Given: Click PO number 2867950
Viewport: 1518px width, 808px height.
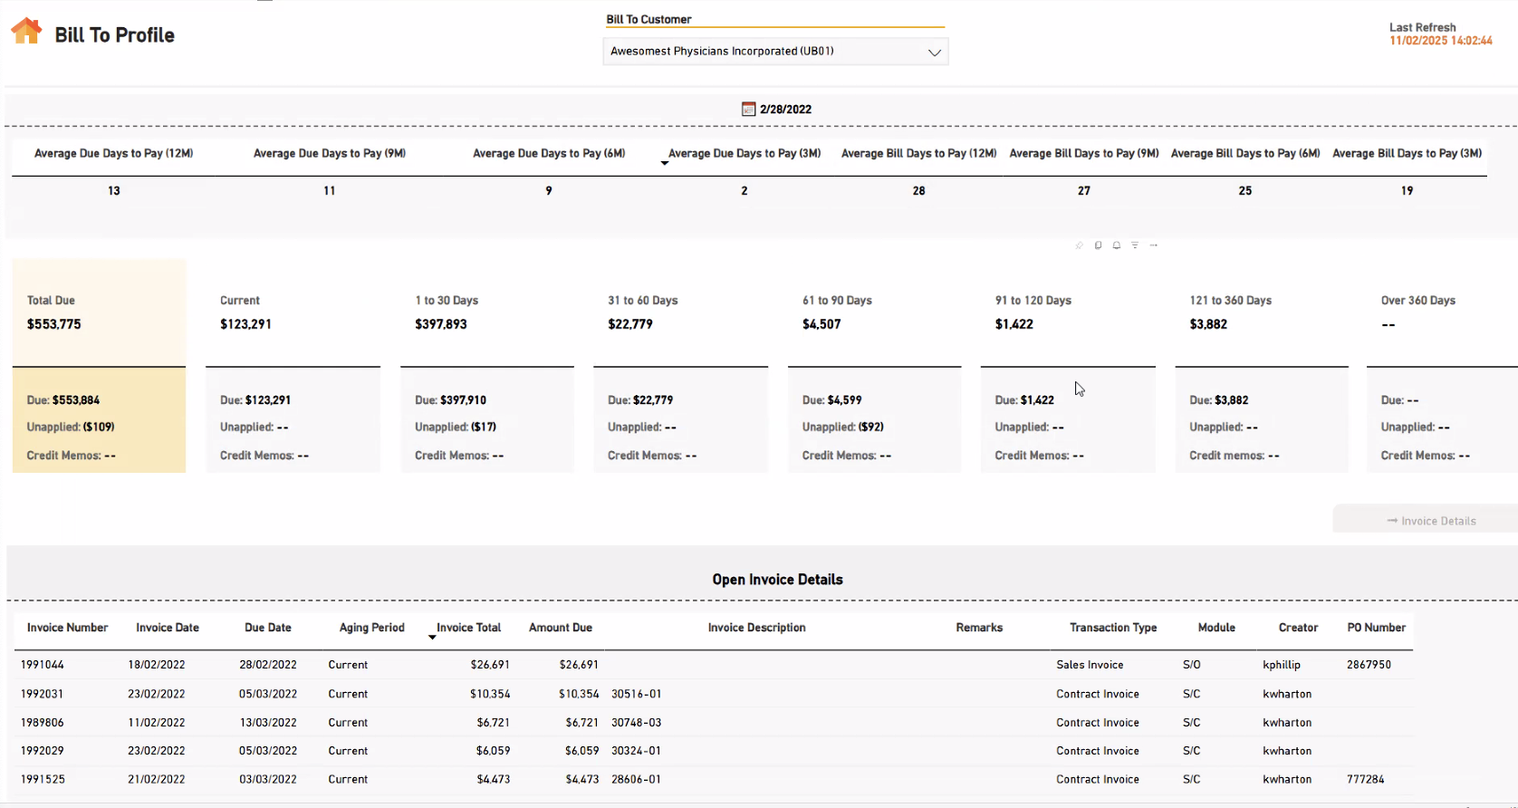Looking at the screenshot, I should pos(1369,665).
